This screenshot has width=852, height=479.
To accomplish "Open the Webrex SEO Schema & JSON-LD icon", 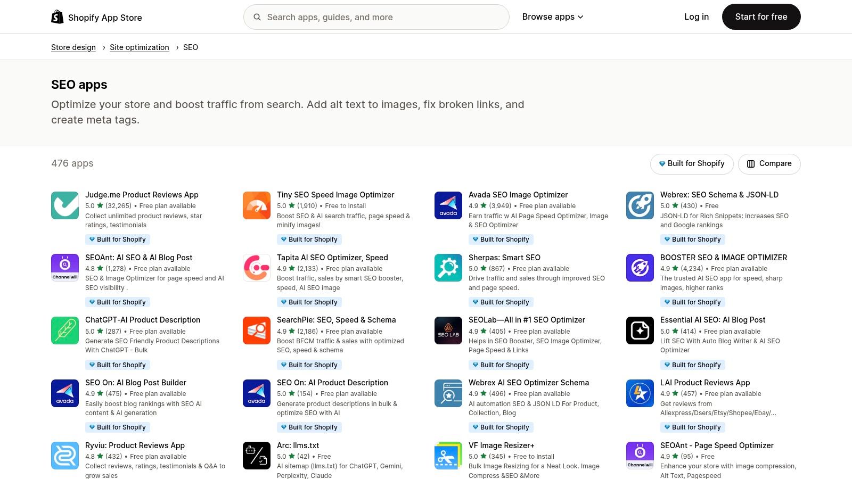I will pyautogui.click(x=640, y=205).
